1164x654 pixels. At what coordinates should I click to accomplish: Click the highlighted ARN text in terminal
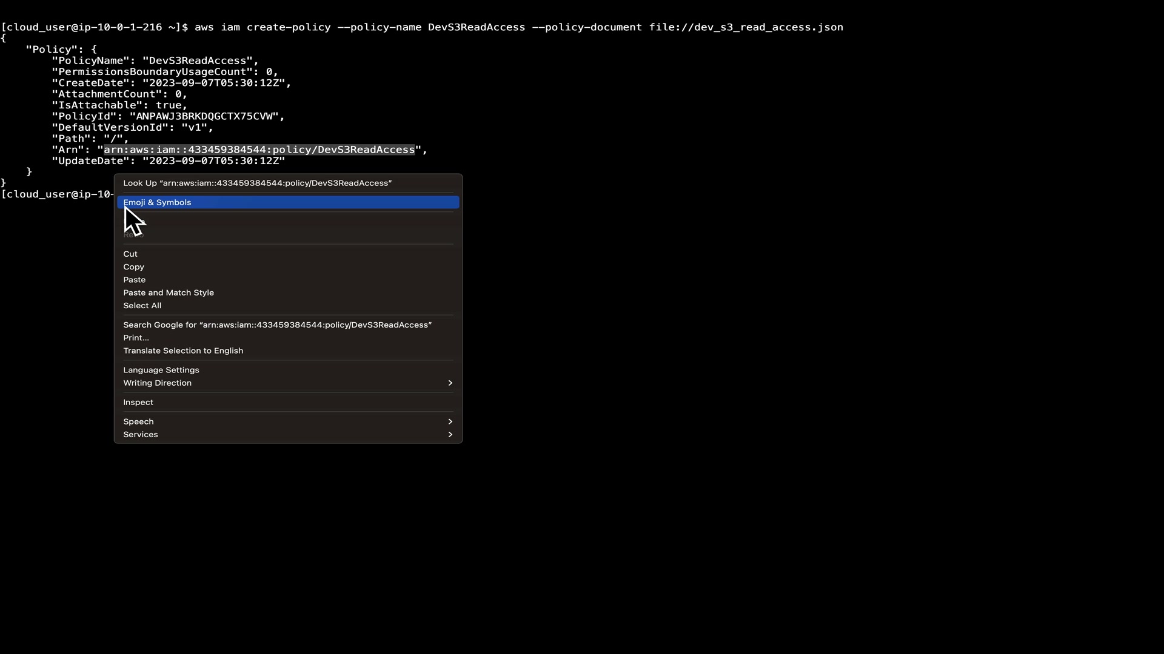(259, 150)
